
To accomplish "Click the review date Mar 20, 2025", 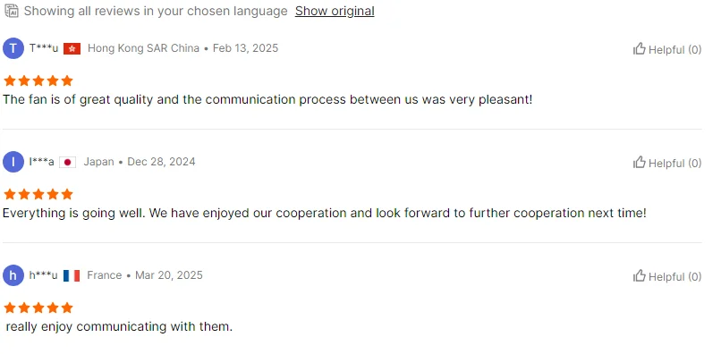I will click(169, 275).
